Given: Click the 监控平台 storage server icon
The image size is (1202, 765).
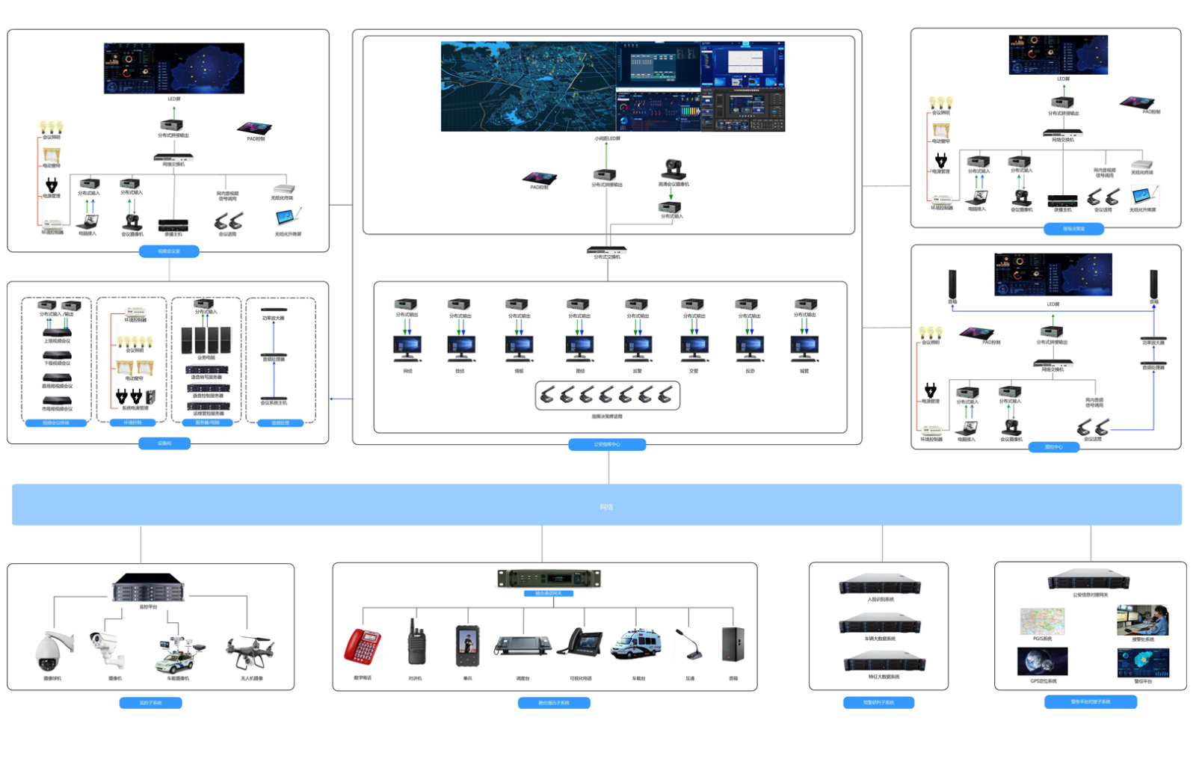Looking at the screenshot, I should coord(148,587).
